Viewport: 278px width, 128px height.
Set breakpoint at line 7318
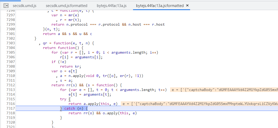(10, 113)
